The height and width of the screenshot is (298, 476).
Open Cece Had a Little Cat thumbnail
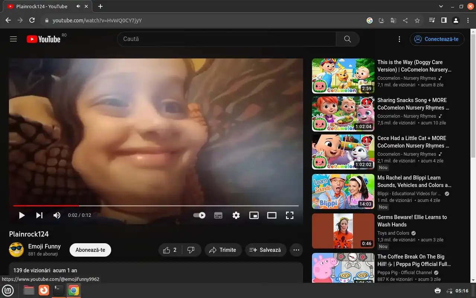343,152
